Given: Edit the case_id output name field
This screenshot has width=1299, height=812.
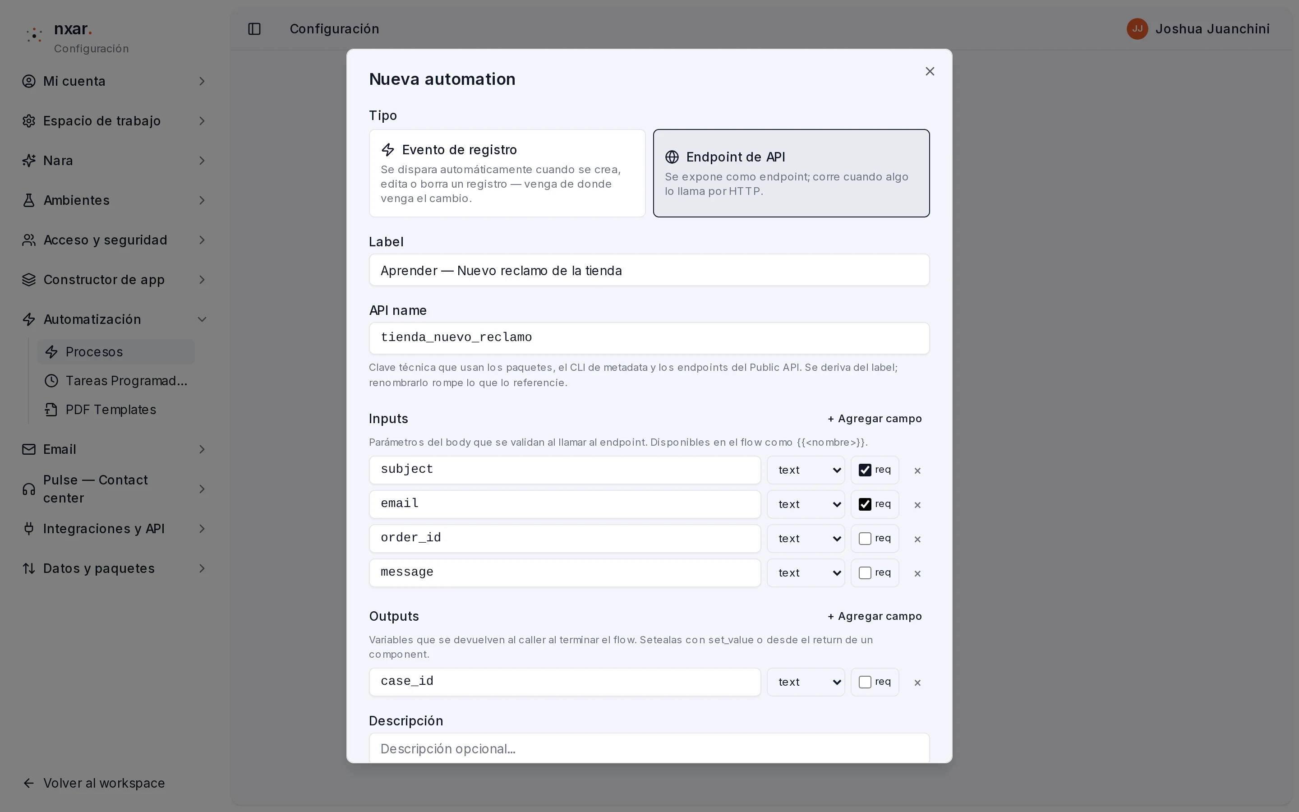Looking at the screenshot, I should (x=565, y=683).
